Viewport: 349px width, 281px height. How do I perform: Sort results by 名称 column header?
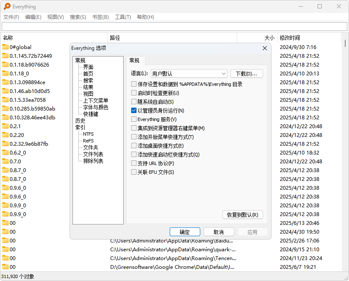point(54,38)
